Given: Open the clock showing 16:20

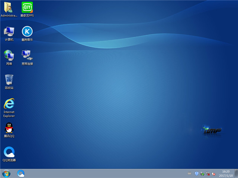Looking at the screenshot, I should 226,173.
